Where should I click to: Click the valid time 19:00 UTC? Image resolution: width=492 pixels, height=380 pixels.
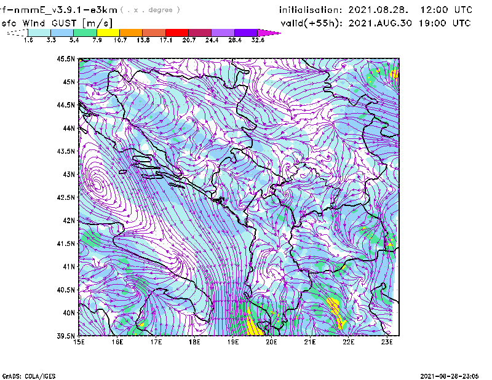pos(445,23)
